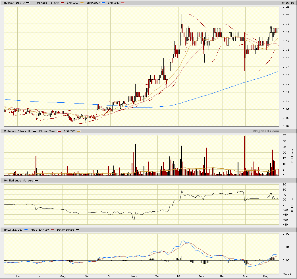Click the Millions label beside the volume axis
The width and height of the screenshot is (297, 279).
(x=292, y=156)
